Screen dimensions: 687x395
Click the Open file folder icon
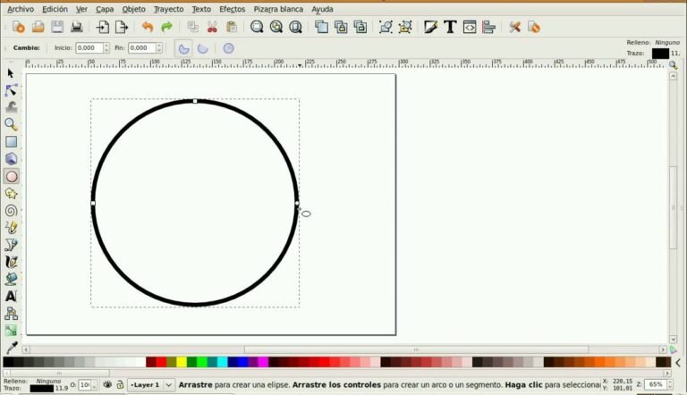(38, 27)
